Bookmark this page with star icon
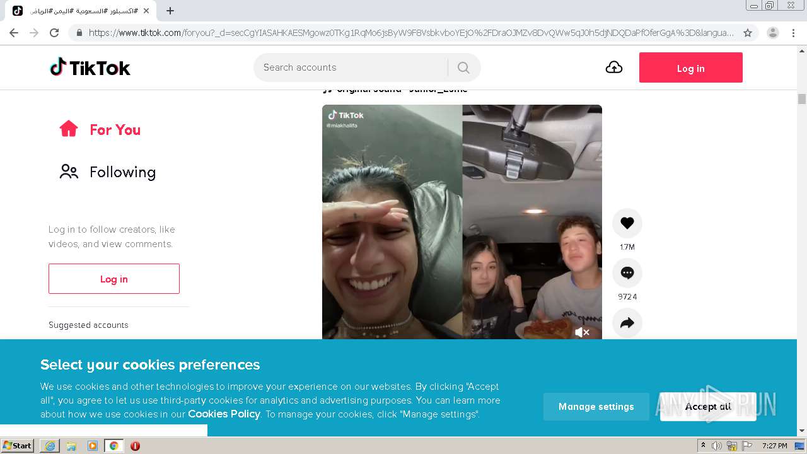 (x=748, y=33)
